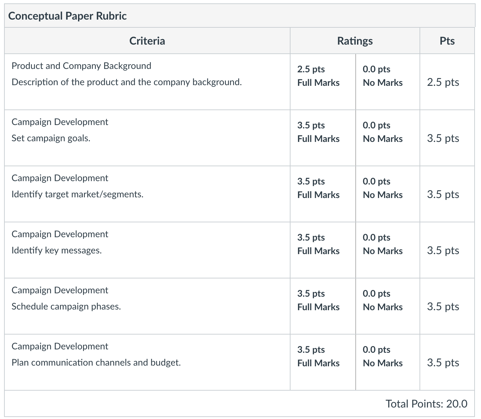Image resolution: width=481 pixels, height=419 pixels.
Task: Click the Product and Company Background criterion
Action: [81, 66]
